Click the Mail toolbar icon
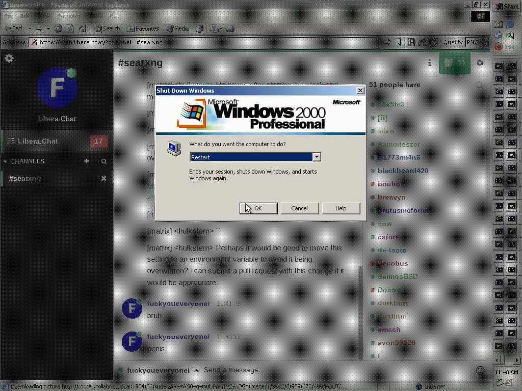The height and width of the screenshot is (391, 522). tap(216, 29)
